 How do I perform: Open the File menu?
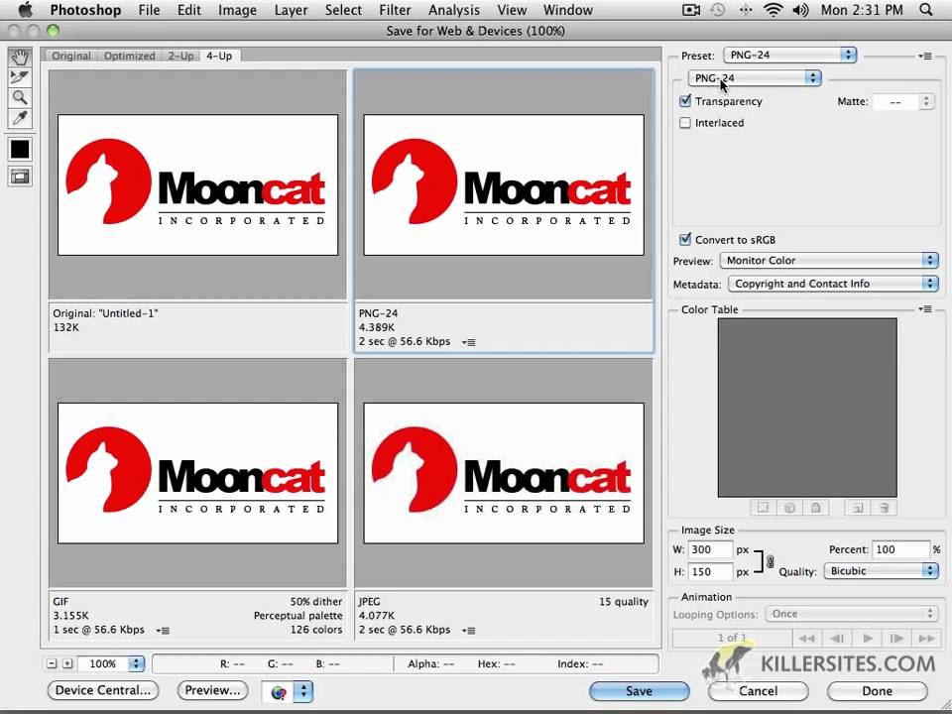pos(149,10)
